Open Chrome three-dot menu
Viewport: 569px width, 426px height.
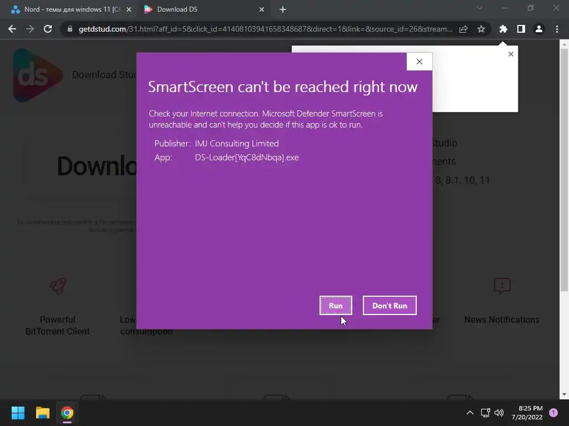[x=557, y=29]
